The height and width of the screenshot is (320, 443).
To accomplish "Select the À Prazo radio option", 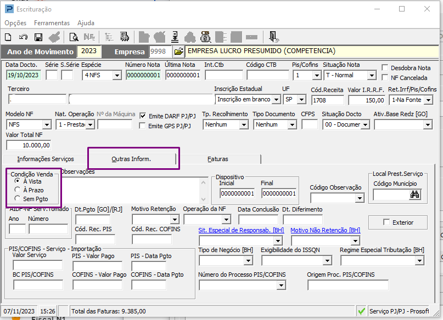I will coord(18,190).
